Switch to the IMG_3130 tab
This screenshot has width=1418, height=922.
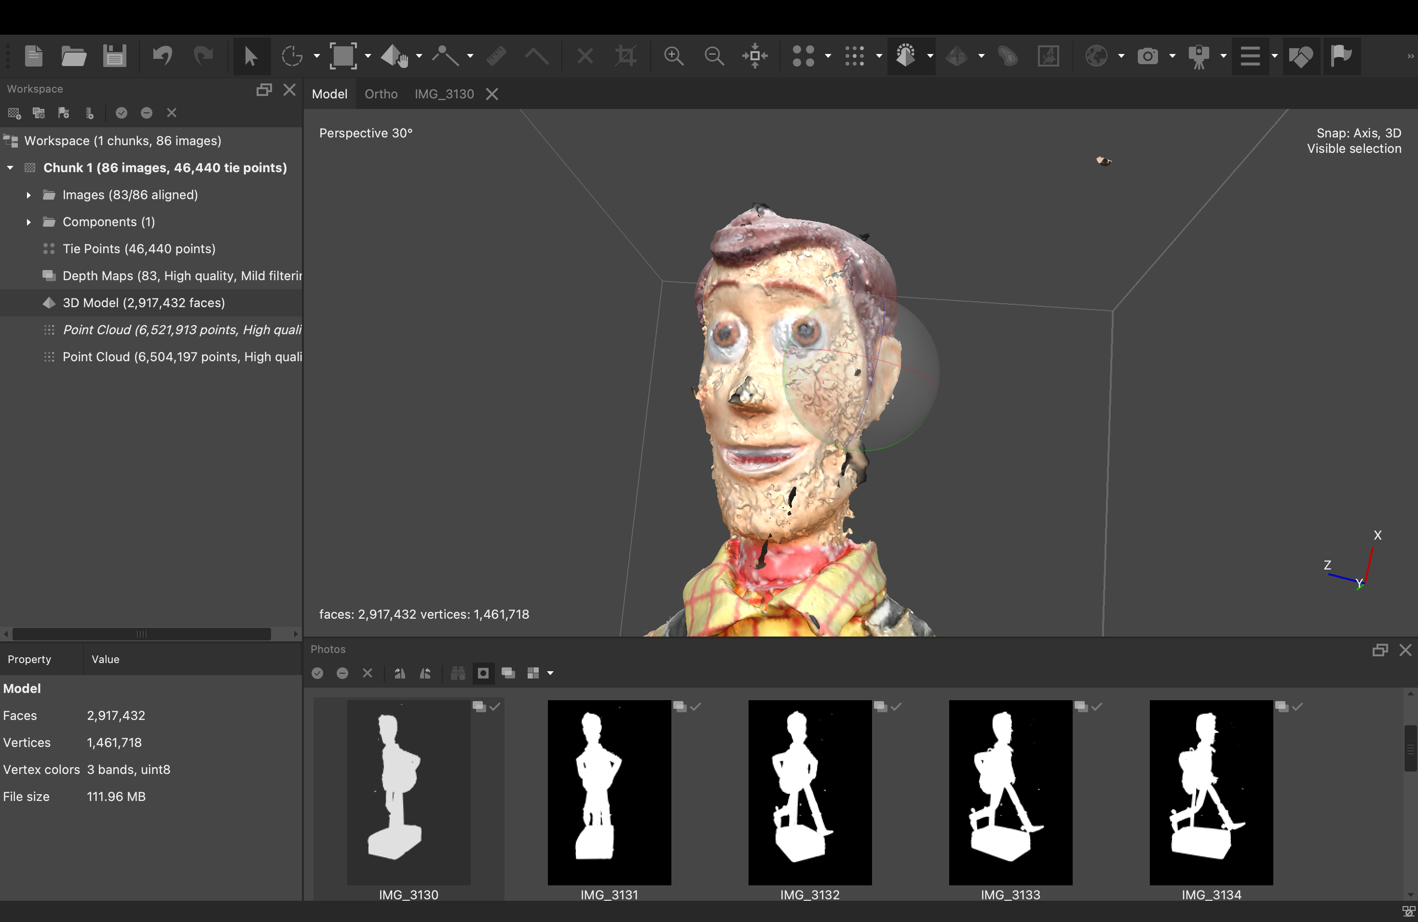pos(444,94)
